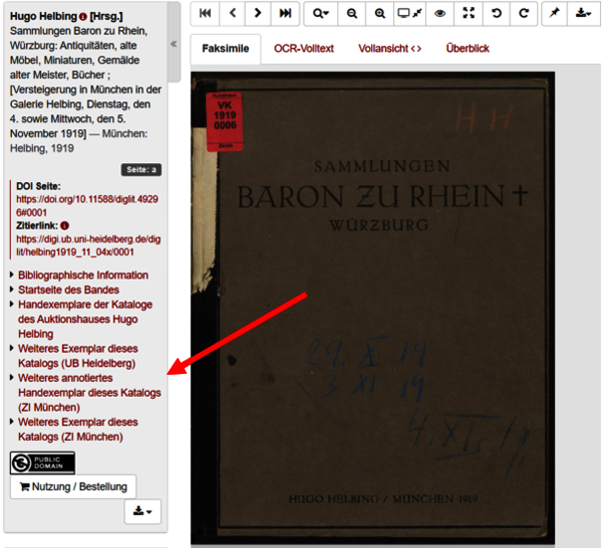Screen dimensions: 602x548
Task: Open the DOI page link
Action: tap(88, 206)
